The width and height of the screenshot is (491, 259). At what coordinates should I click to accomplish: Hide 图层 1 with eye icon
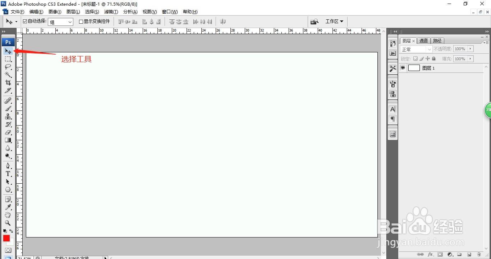403,68
